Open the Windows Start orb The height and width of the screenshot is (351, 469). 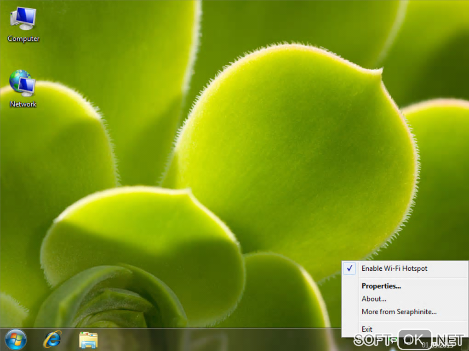[16, 340]
